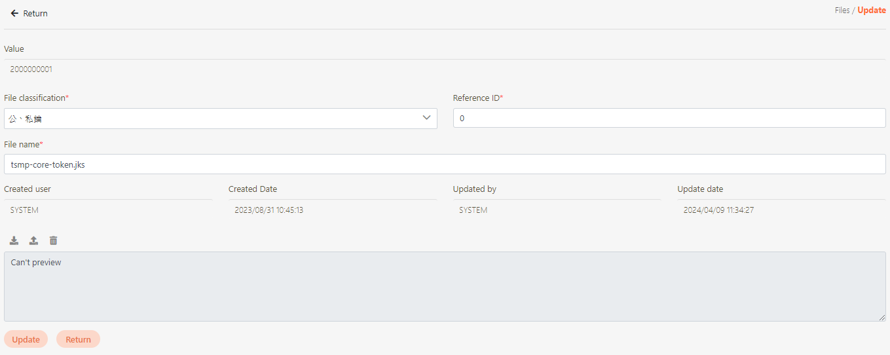Click the preview text area resize handle
Viewport: 890px width, 355px height.
click(x=882, y=318)
